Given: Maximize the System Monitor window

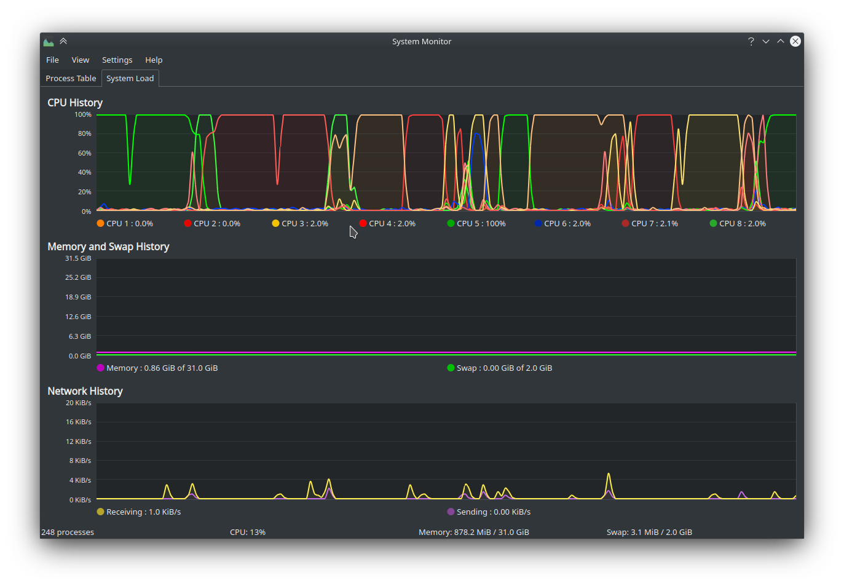Looking at the screenshot, I should coord(781,41).
